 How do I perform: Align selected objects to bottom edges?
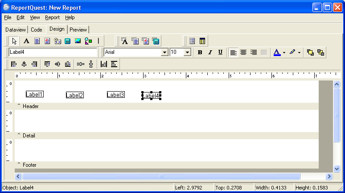68,64
